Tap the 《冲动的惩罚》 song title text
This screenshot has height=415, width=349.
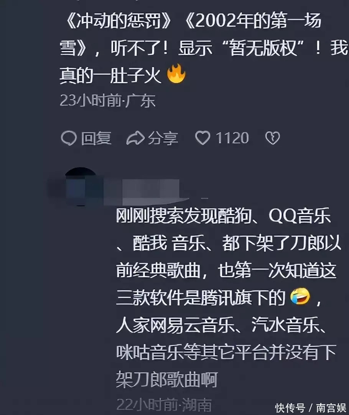pos(119,21)
